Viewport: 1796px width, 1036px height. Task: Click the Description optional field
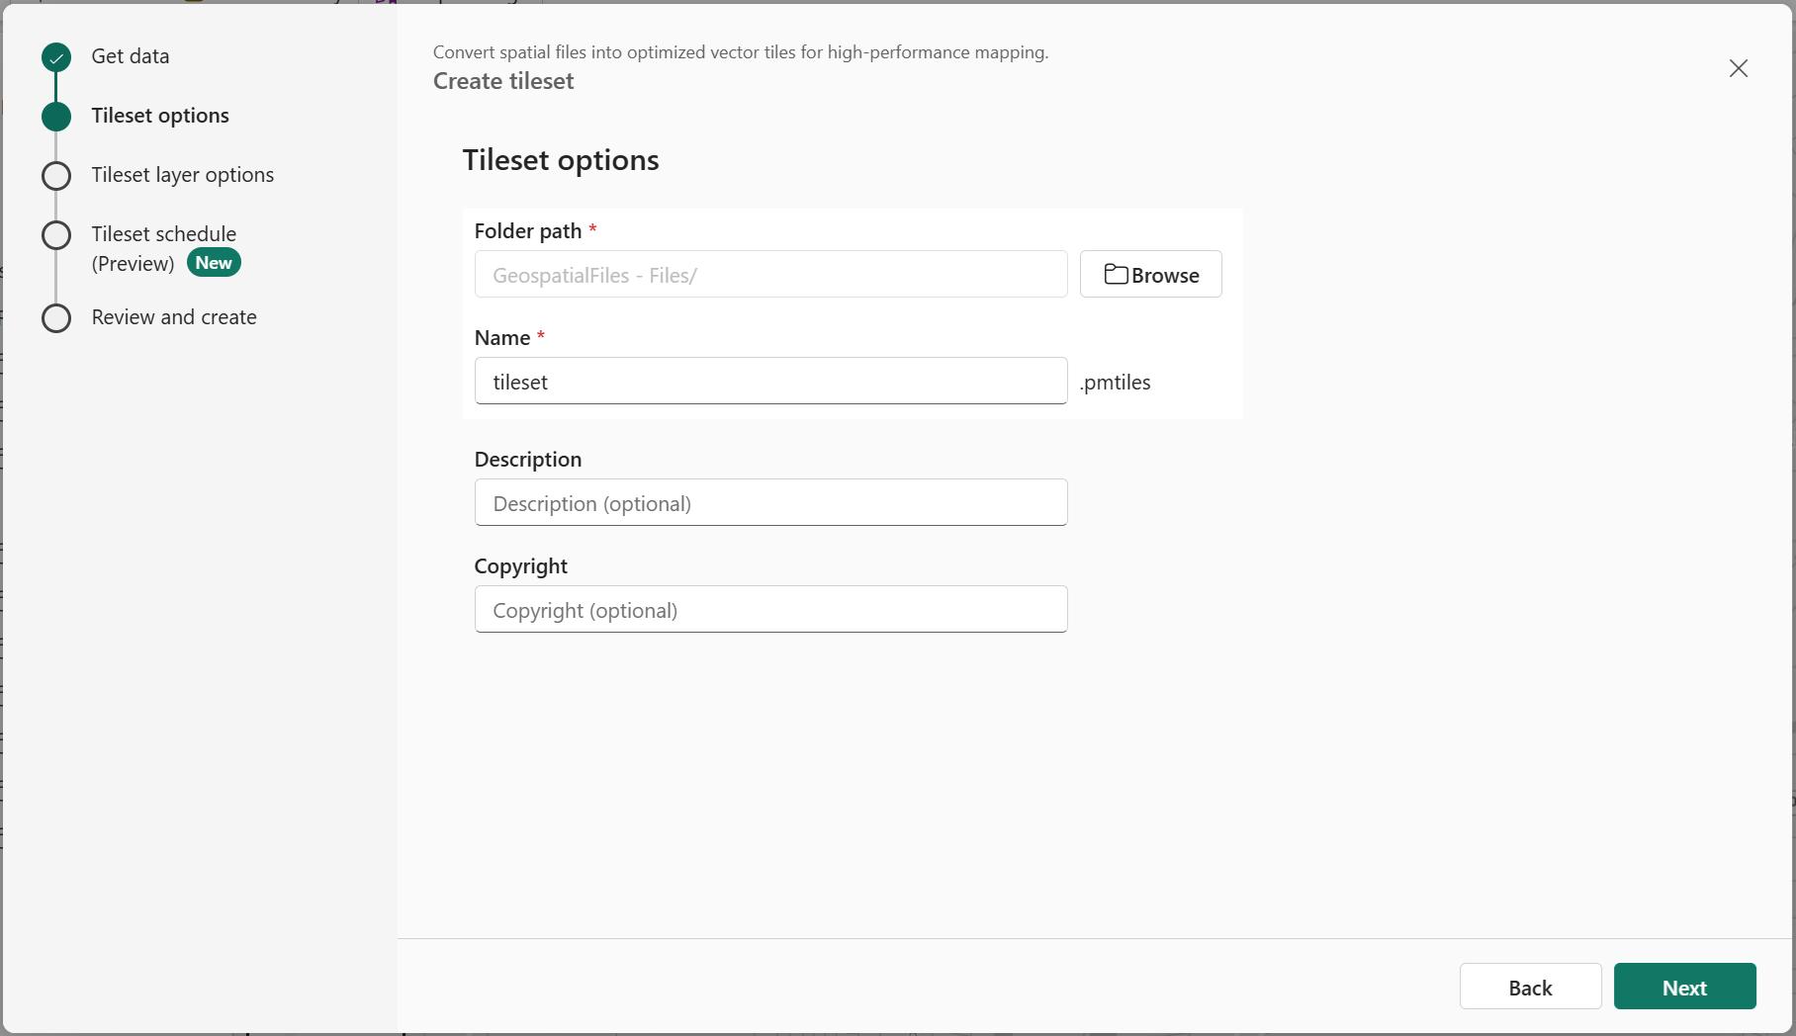tap(770, 502)
